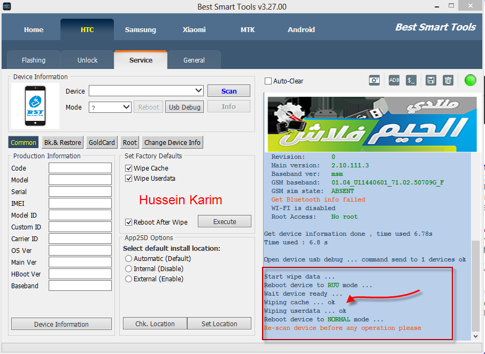Screen dimensions: 485x354
Task: Select the Service sub-tab
Action: coord(141,60)
